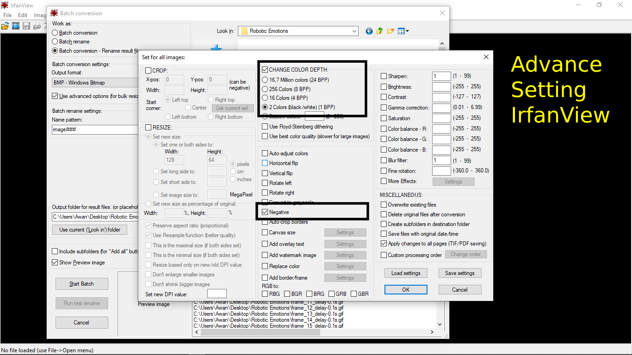The height and width of the screenshot is (355, 632).
Task: Create a new folder with the folder icon
Action: click(x=391, y=31)
